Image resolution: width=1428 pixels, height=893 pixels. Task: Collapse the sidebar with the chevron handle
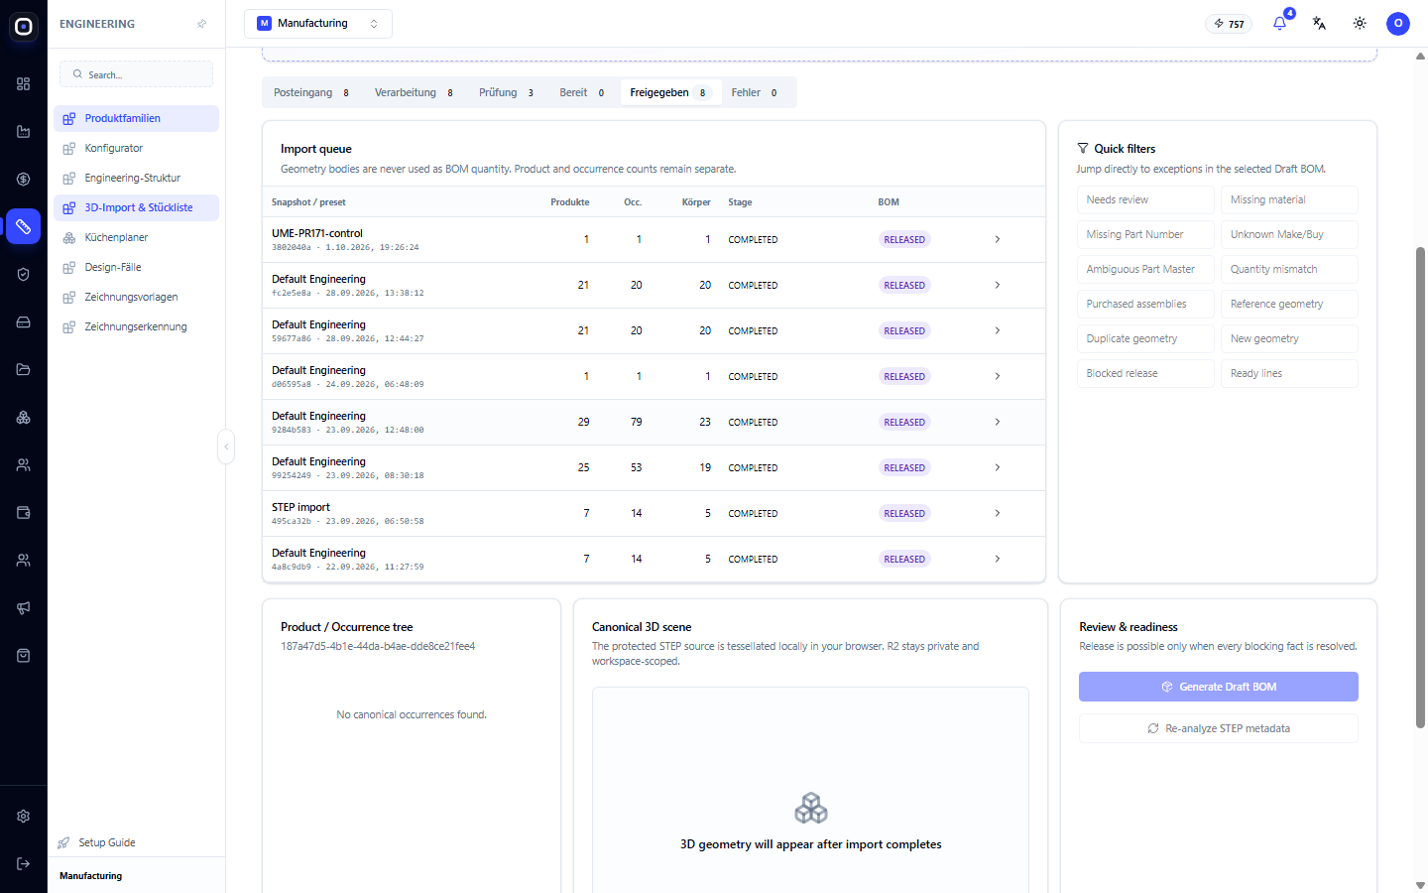[226, 446]
